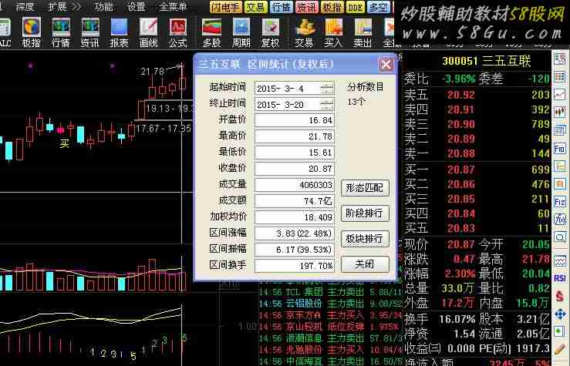This screenshot has height=366, width=570.
Task: Select the 画线 drawing line tool
Action: (149, 32)
